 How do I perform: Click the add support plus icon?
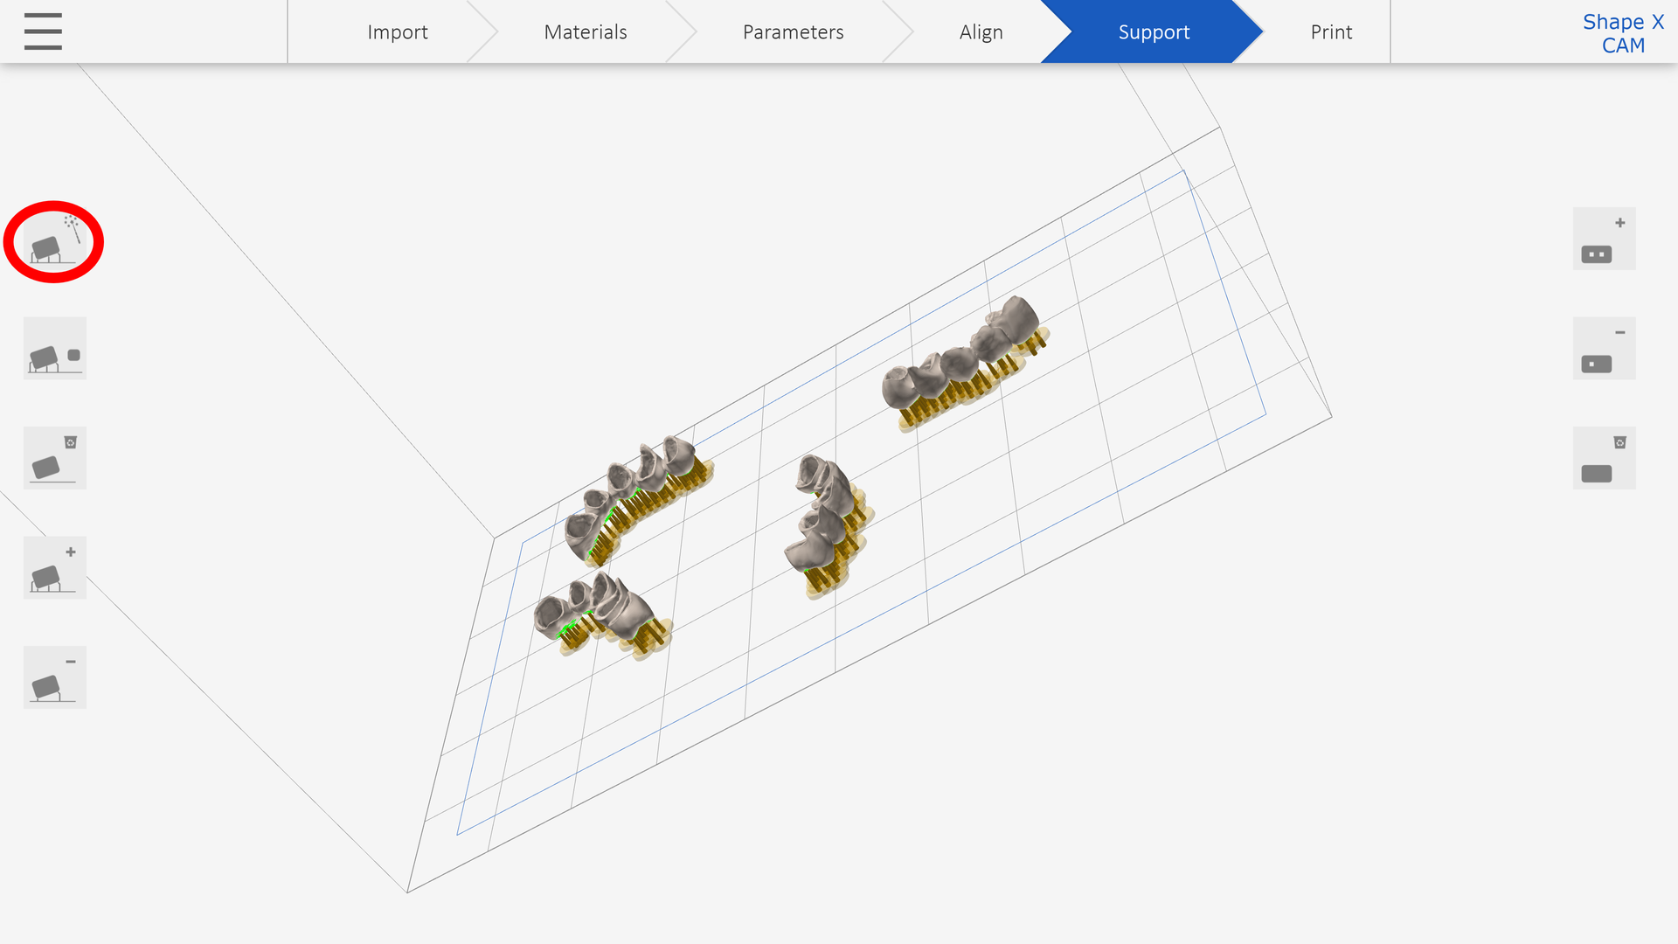54,568
